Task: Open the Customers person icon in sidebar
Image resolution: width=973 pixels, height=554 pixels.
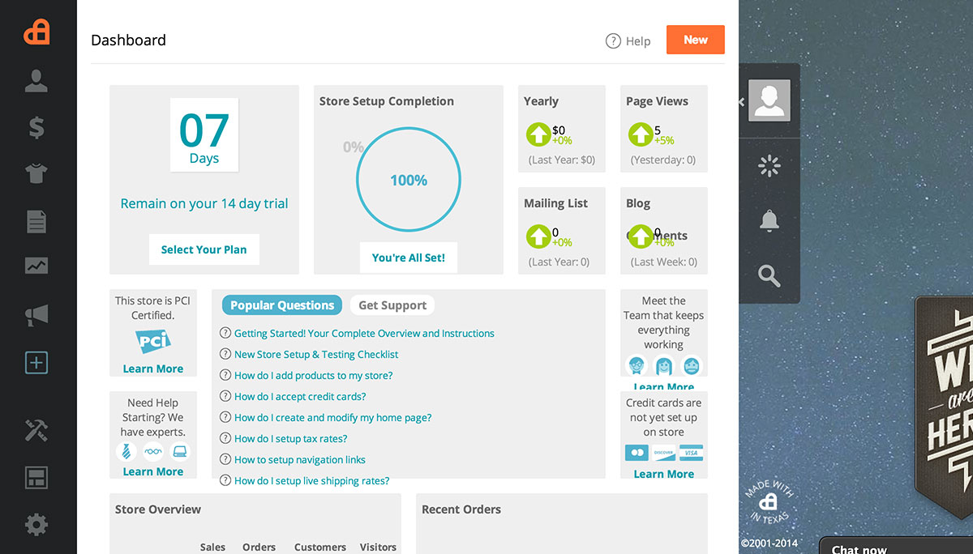Action: pos(36,80)
